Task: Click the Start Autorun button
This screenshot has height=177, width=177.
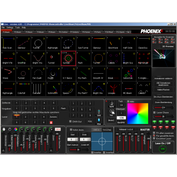Action: coord(73,145)
